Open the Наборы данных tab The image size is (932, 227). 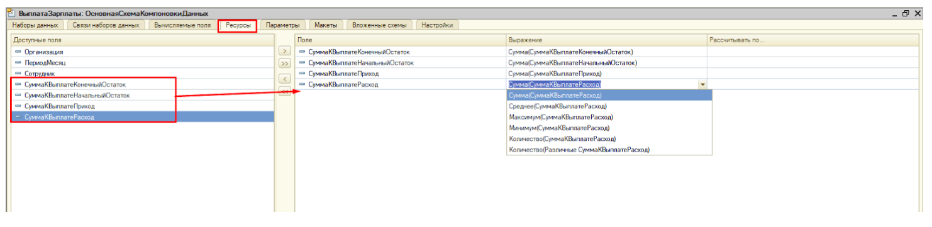click(x=35, y=25)
